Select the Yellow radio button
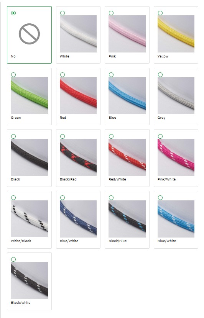 [x=160, y=13]
